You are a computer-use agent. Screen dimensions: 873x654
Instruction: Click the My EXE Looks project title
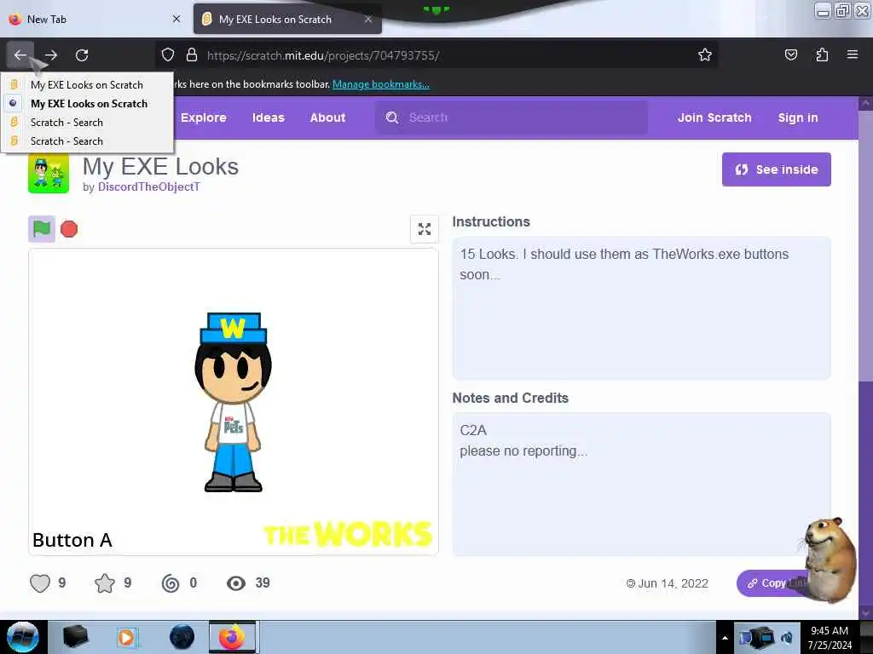point(160,166)
